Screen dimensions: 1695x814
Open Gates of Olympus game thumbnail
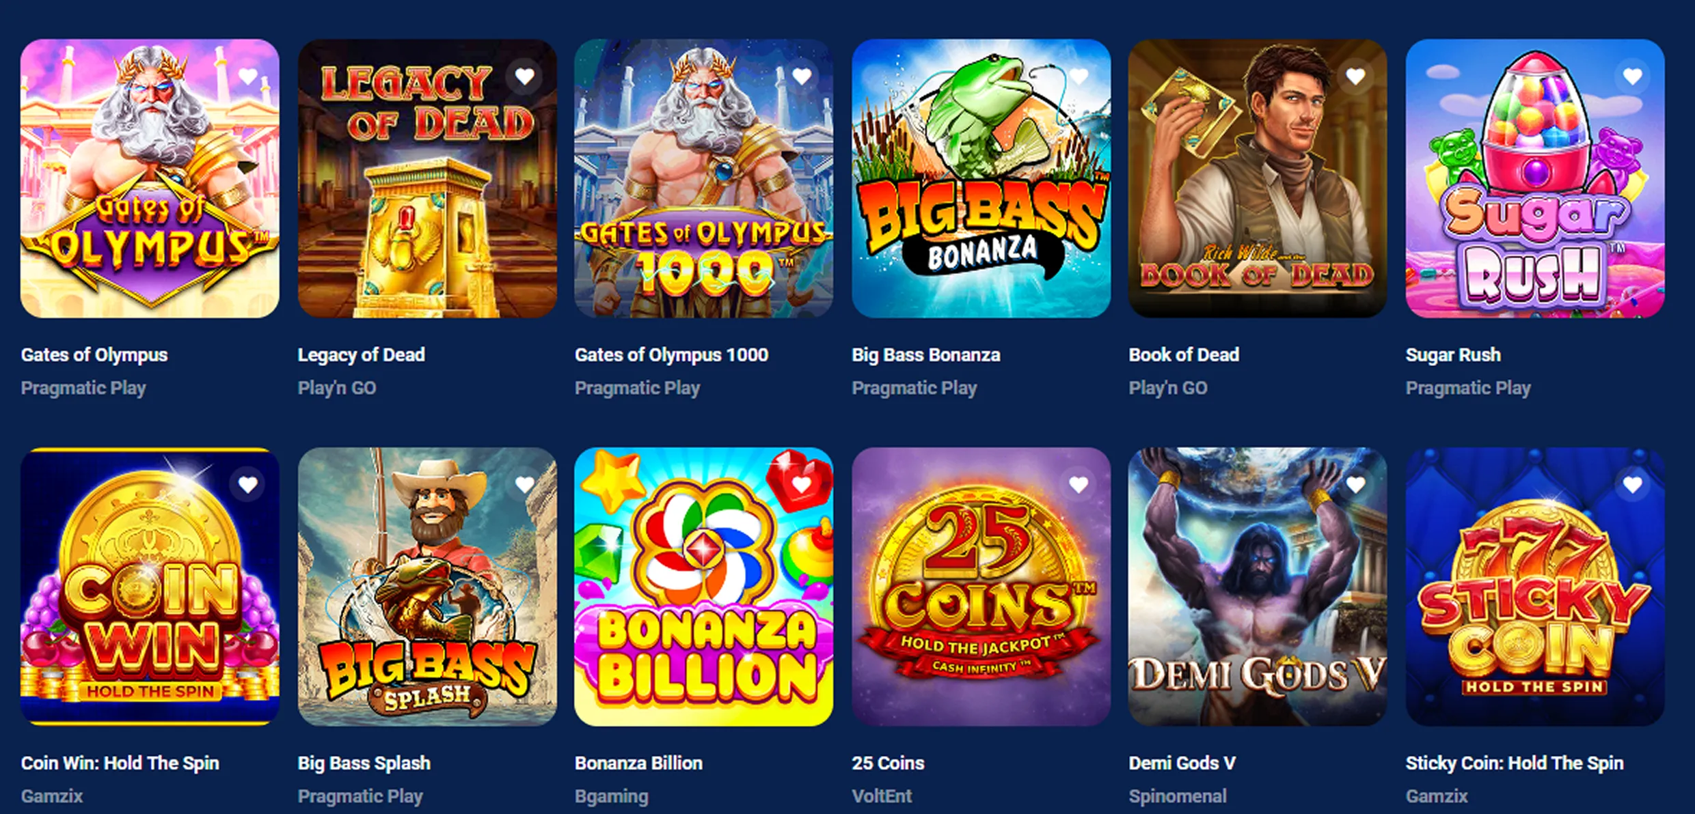tap(150, 178)
